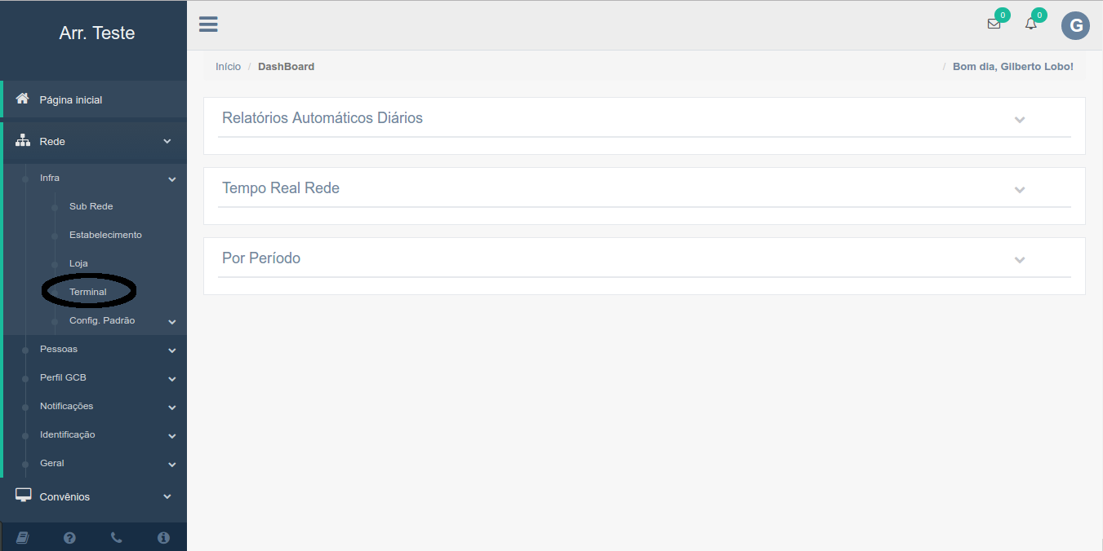1103x551 pixels.
Task: Expand the Tempo Real Rede panel
Action: pos(1019,190)
